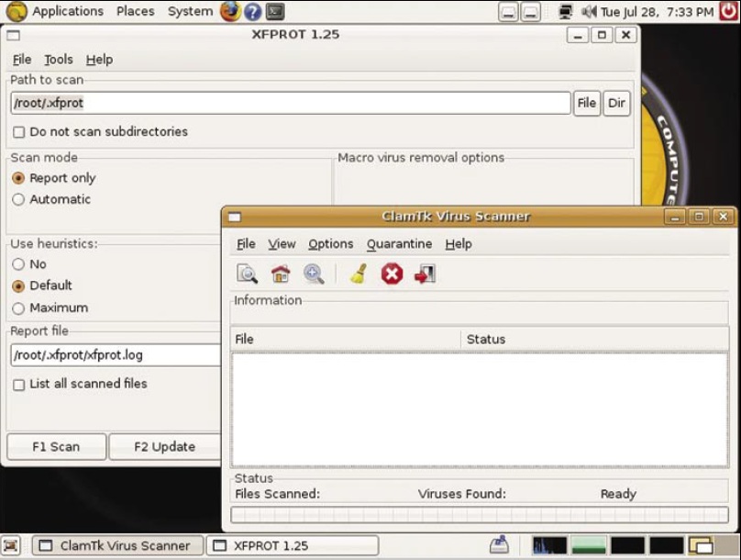
Task: Open the Quarantine menu in ClamTk
Action: tap(399, 244)
